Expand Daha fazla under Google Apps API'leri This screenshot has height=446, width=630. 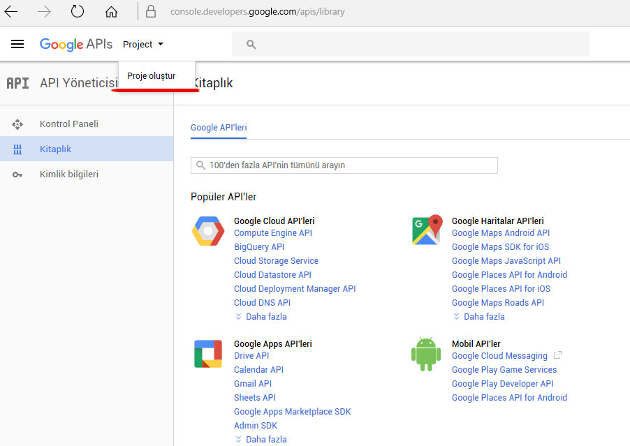(x=261, y=440)
